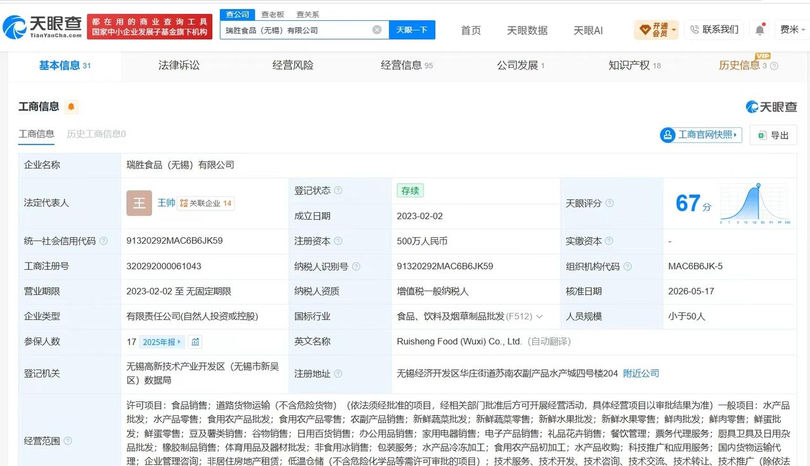Click help icon beside 历史信息 tab

pos(774,66)
